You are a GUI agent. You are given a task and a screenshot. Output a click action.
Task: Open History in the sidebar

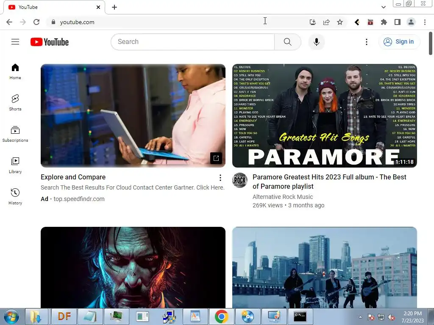pos(15,196)
